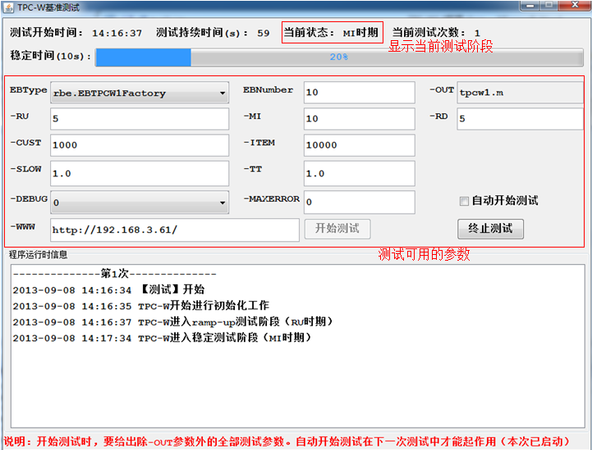592x450 pixels.
Task: Enable the 自动开始测试 checkbox
Action: [464, 201]
